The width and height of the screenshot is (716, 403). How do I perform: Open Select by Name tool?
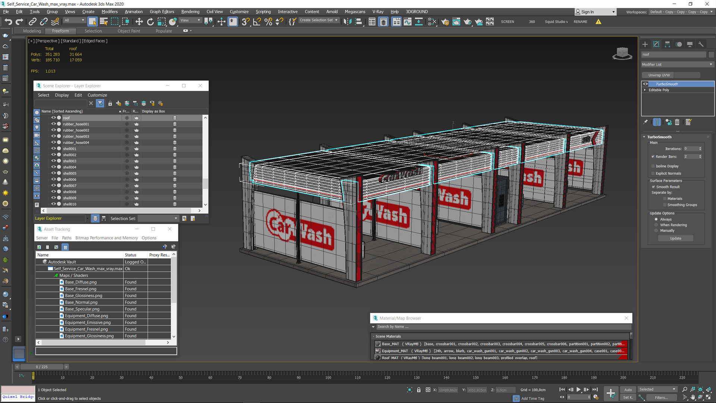(x=104, y=22)
